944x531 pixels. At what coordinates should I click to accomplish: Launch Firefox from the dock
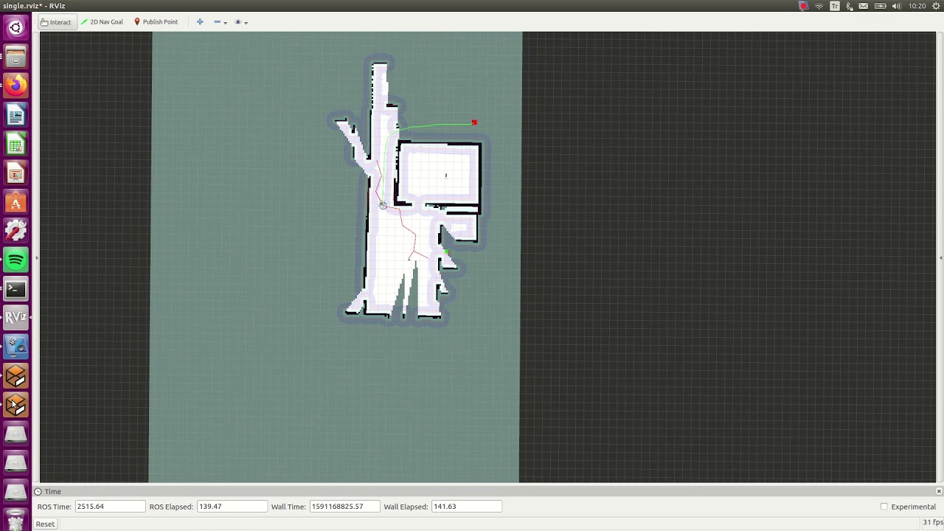[15, 86]
